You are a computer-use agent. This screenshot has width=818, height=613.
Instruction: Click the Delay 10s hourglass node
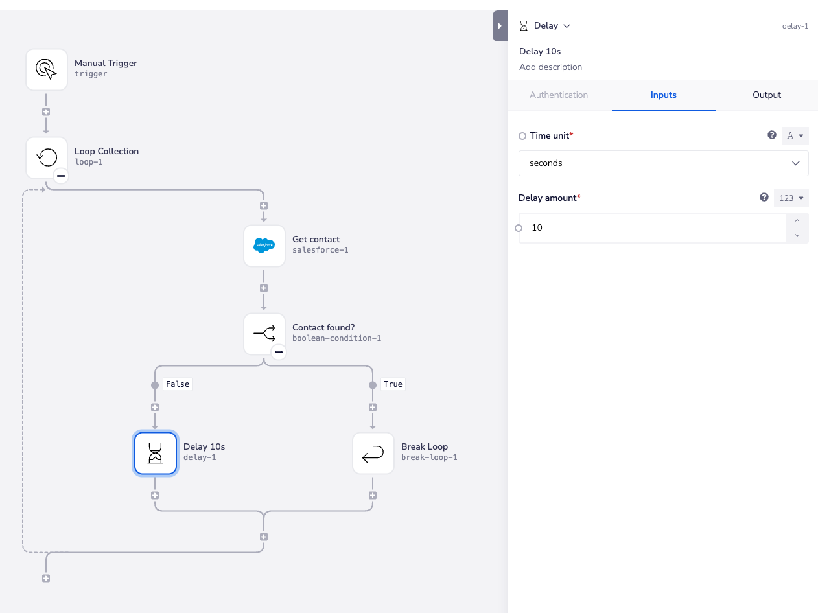[156, 454]
